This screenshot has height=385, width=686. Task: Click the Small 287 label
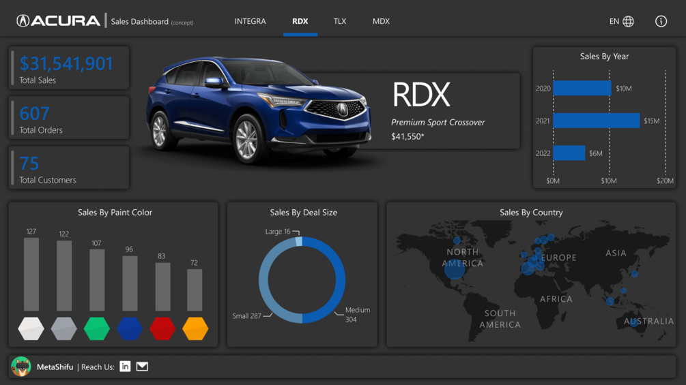tap(246, 315)
